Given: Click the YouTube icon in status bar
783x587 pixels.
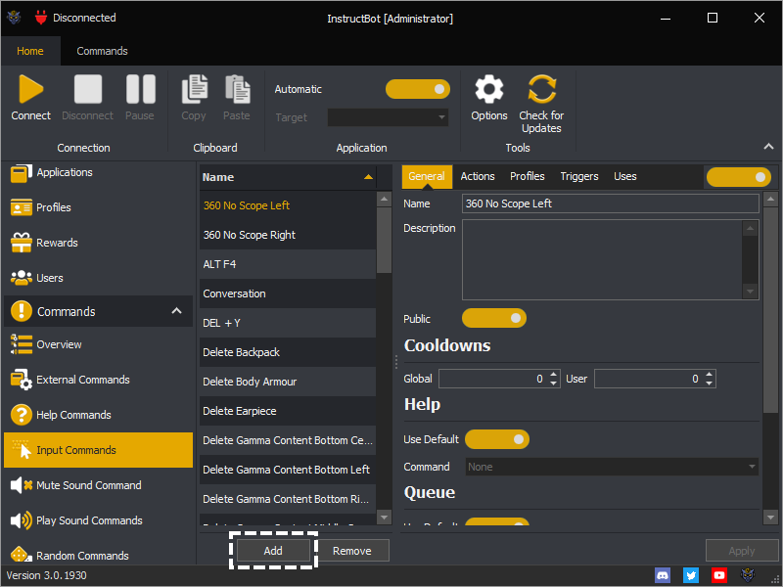Looking at the screenshot, I should click(x=719, y=575).
